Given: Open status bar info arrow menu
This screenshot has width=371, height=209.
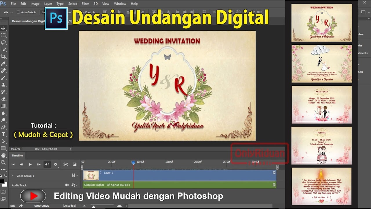Looking at the screenshot, I should (x=70, y=149).
